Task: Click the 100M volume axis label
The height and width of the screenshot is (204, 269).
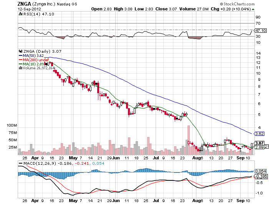Action: point(12,125)
